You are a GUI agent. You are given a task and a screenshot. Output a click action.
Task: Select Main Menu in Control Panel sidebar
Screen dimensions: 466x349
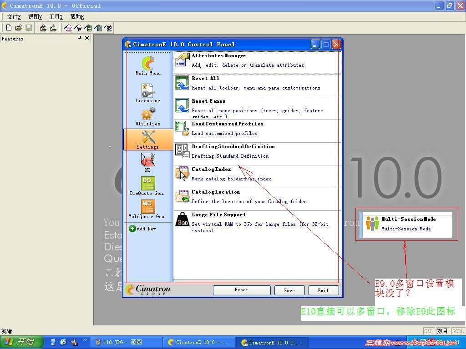(x=148, y=65)
